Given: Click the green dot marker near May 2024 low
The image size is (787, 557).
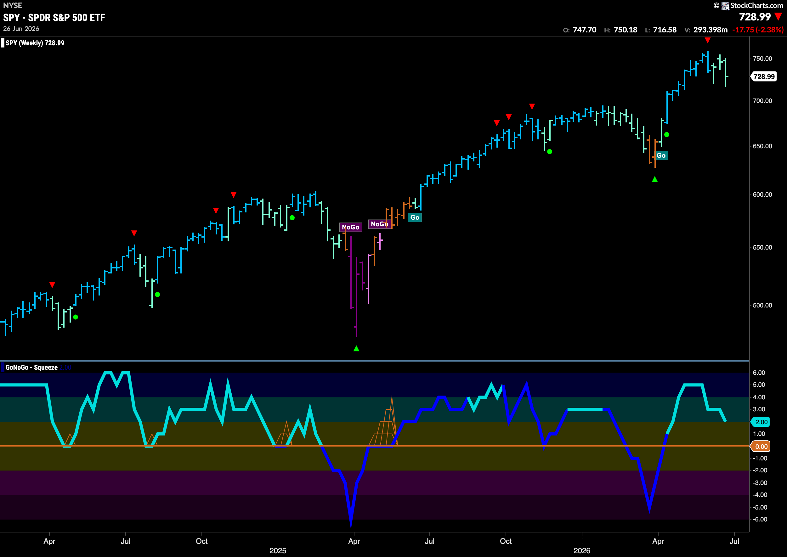Looking at the screenshot, I should click(x=76, y=317).
